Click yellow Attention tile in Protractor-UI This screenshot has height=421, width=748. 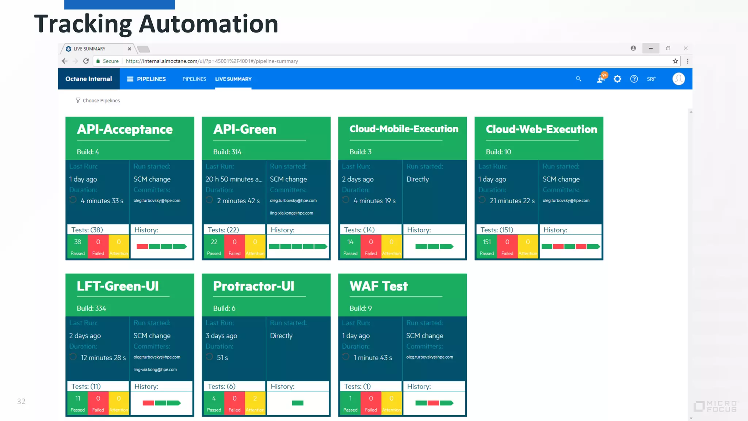coord(255,403)
